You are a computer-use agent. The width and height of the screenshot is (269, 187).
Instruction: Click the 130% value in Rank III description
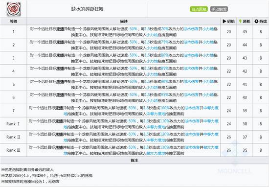(x=165, y=147)
